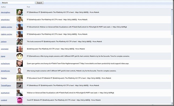Click joelrann's avatar picture
The width and height of the screenshot is (174, 106).
click(x=20, y=41)
